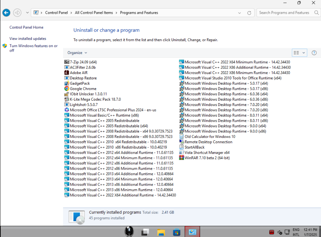
Task: Select Windows Desktop Runtime 9.0.0 (x64)
Action: (223, 126)
